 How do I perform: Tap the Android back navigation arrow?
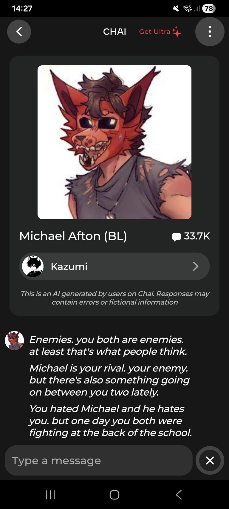click(179, 495)
